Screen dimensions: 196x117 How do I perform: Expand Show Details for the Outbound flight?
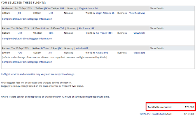coord(157,8)
